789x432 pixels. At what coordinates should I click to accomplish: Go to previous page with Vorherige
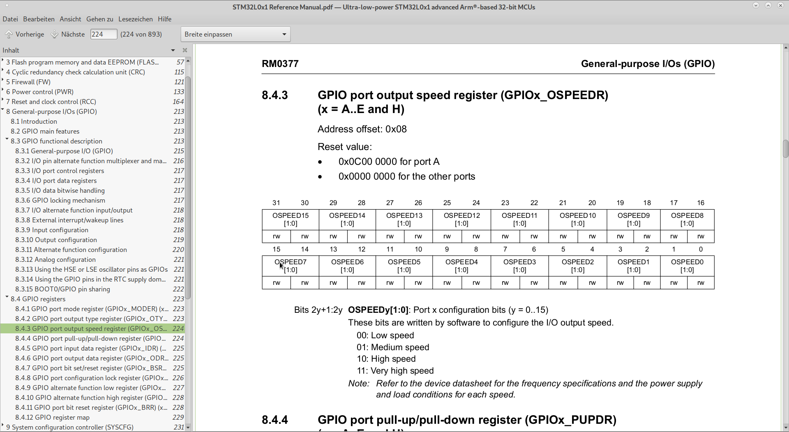[25, 34]
